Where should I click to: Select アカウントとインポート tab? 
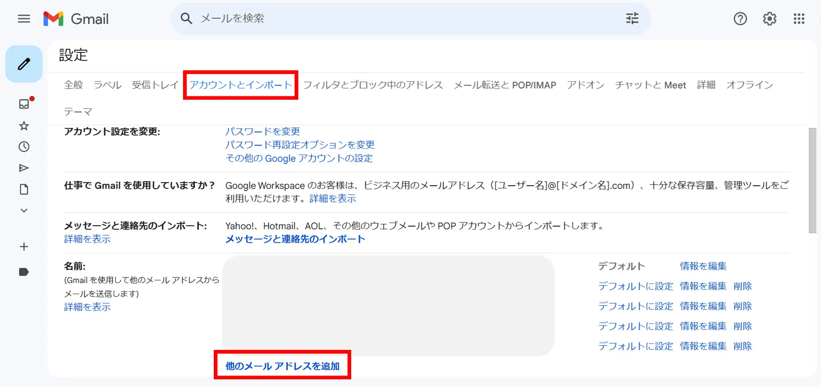(x=241, y=85)
